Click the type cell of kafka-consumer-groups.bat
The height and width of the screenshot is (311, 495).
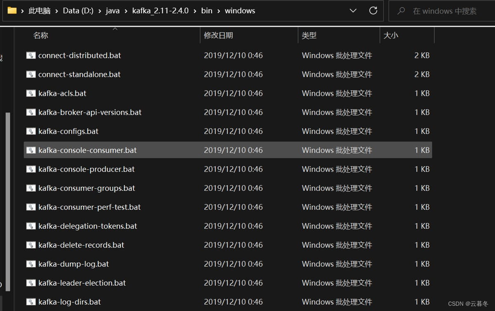tap(337, 188)
